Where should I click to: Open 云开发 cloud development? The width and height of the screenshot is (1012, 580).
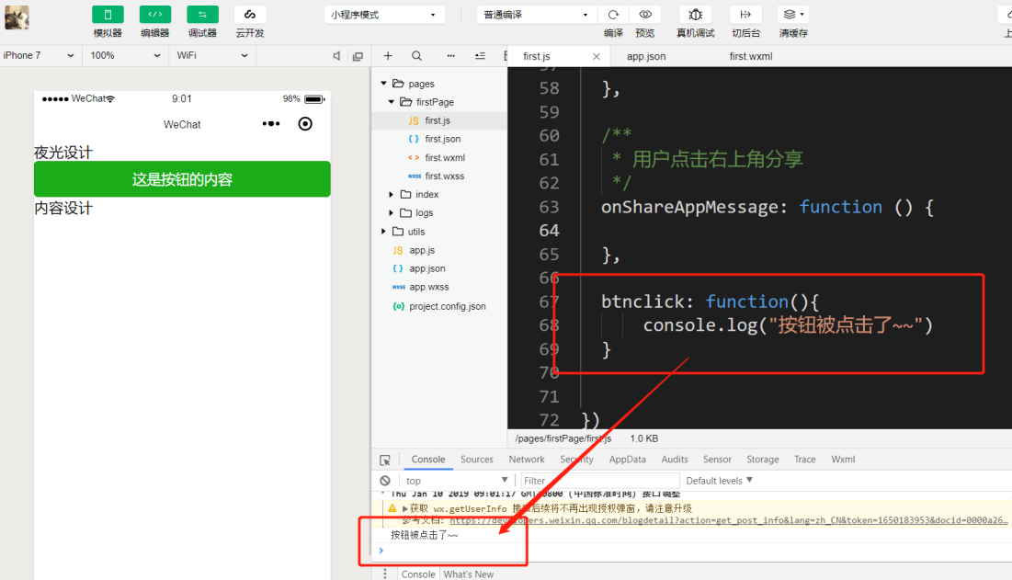[x=250, y=14]
